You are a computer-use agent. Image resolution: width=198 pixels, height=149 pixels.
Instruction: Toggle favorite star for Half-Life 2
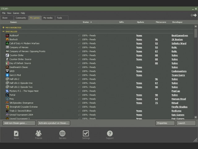80,79
